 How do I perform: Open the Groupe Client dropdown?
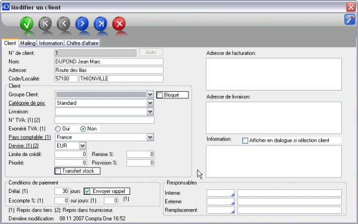point(150,94)
